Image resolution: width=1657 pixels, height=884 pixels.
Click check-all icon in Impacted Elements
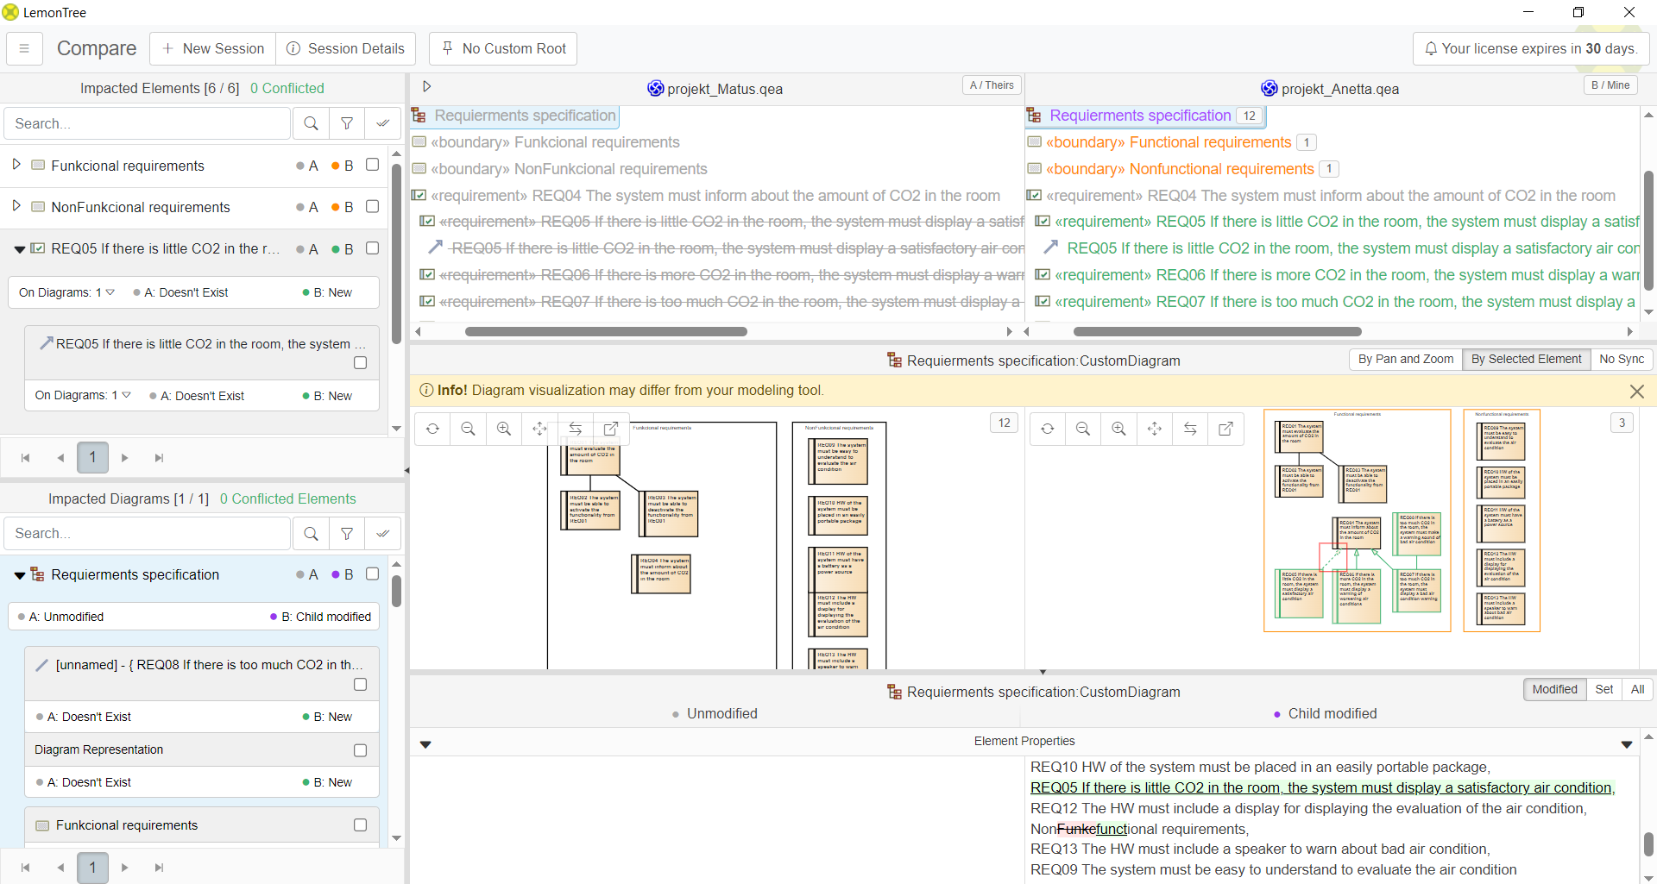click(383, 123)
